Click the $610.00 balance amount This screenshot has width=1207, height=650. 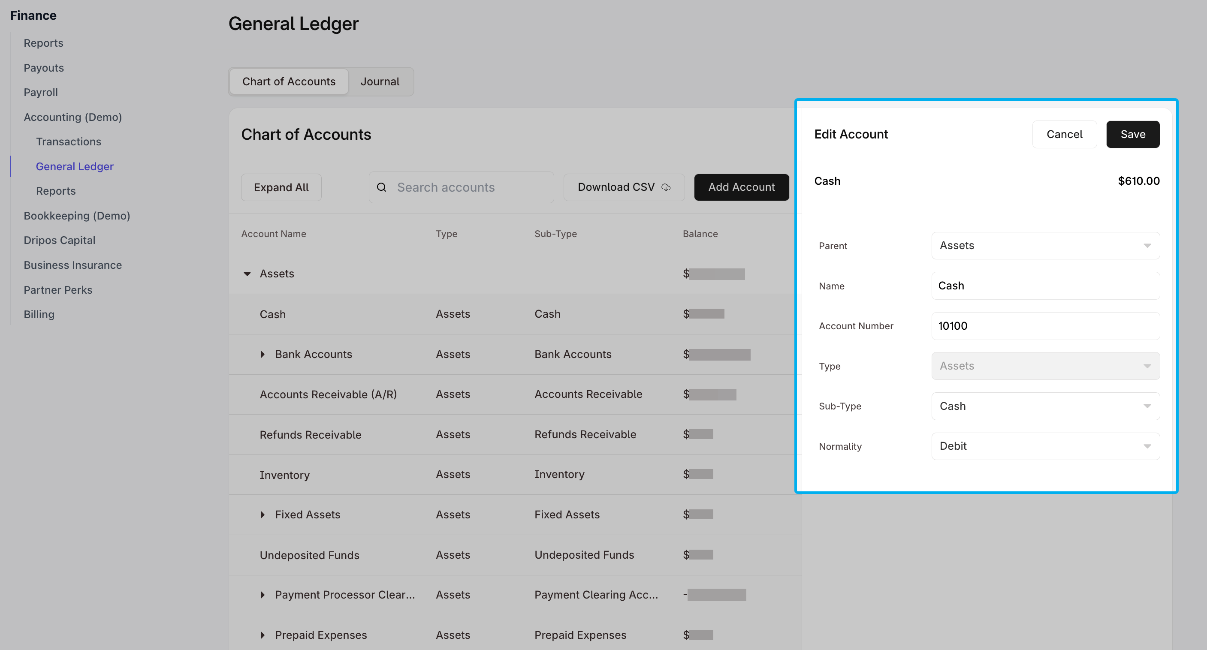pos(1139,181)
